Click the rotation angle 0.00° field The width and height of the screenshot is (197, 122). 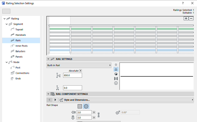(130, 113)
